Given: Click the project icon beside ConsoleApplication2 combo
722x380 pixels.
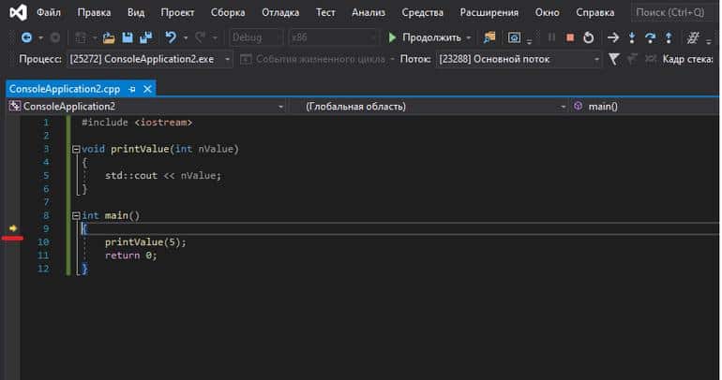Looking at the screenshot, I should (15, 106).
